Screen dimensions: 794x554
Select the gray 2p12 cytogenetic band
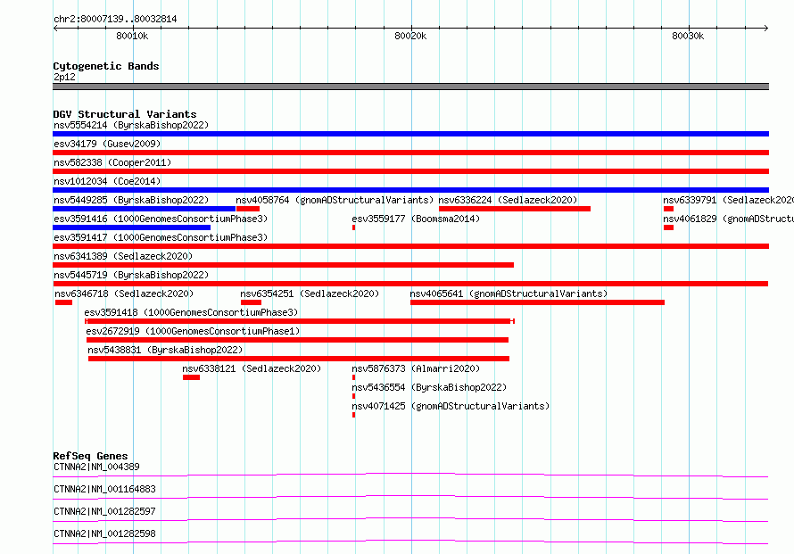[x=410, y=87]
